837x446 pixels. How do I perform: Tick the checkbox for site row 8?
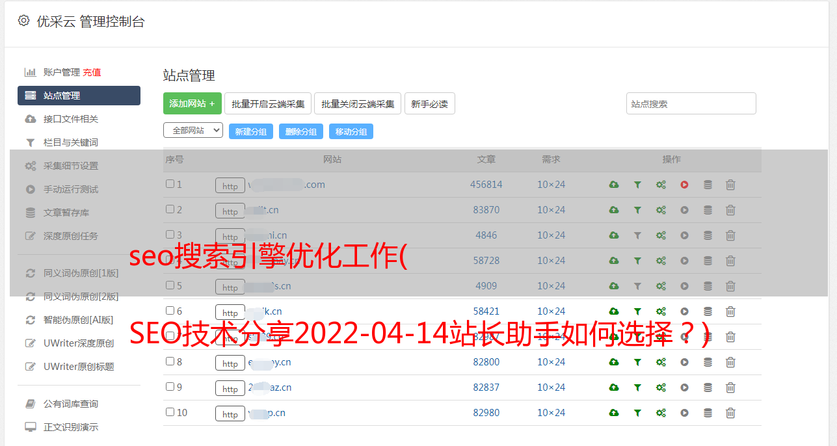(x=170, y=361)
